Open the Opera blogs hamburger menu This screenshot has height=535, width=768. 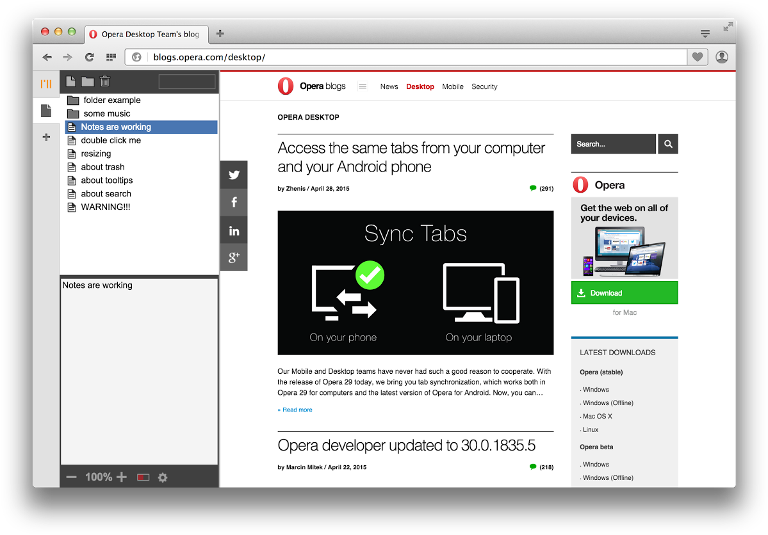pos(363,86)
